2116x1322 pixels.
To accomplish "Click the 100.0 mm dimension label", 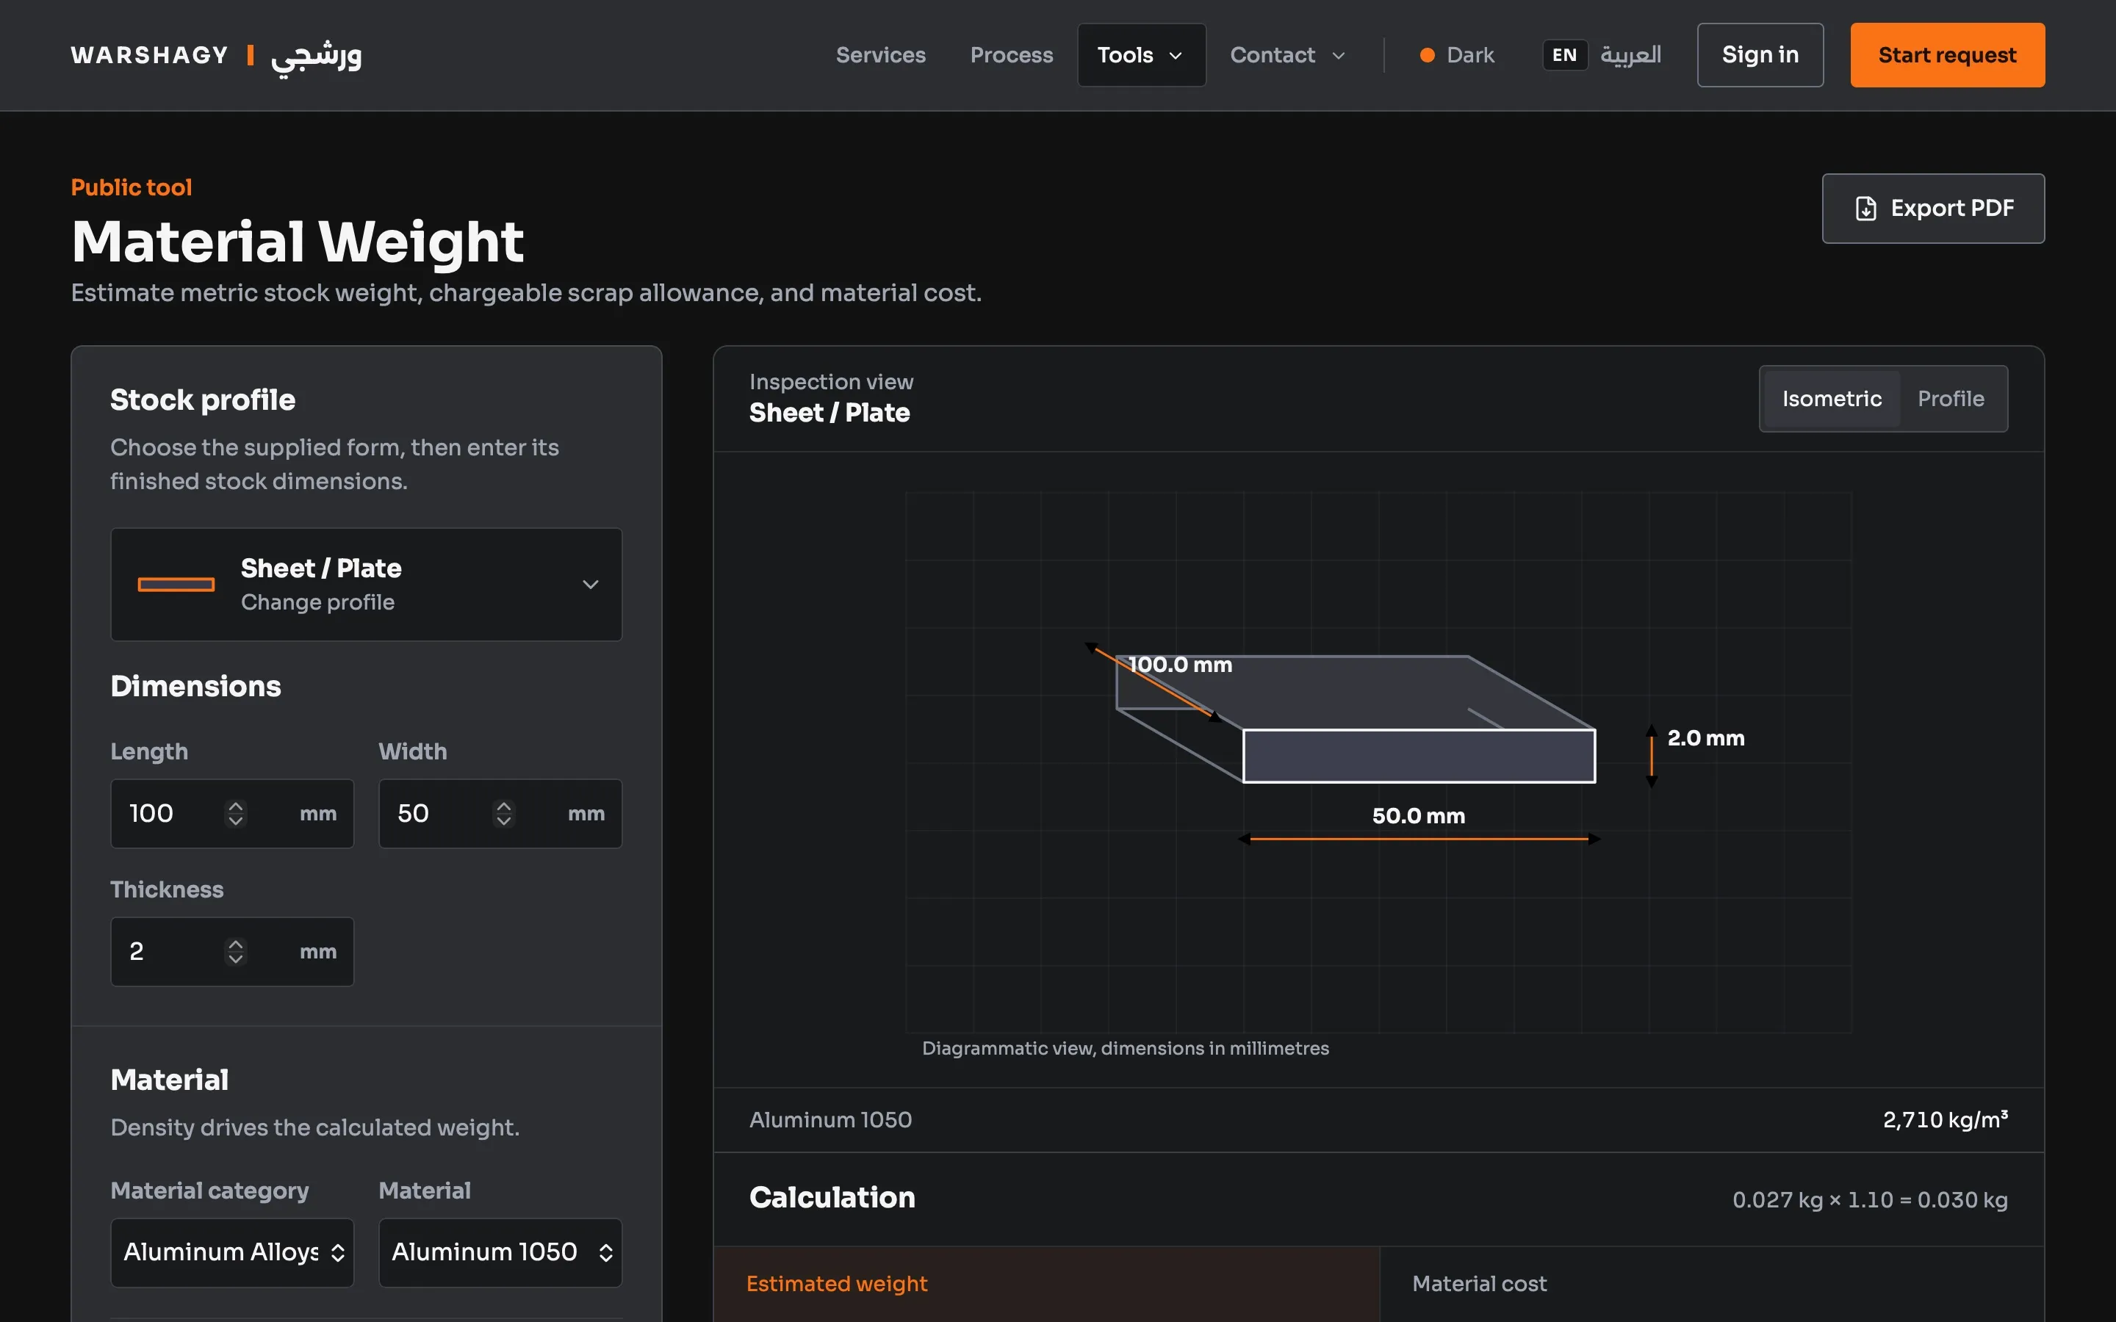I will [1179, 665].
